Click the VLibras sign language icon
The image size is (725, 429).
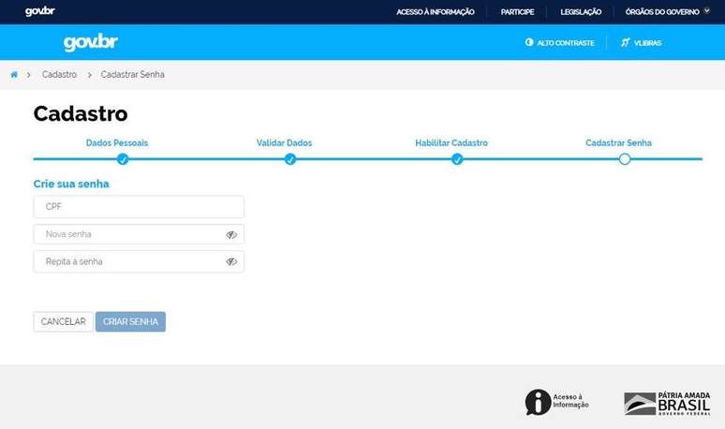coord(625,43)
